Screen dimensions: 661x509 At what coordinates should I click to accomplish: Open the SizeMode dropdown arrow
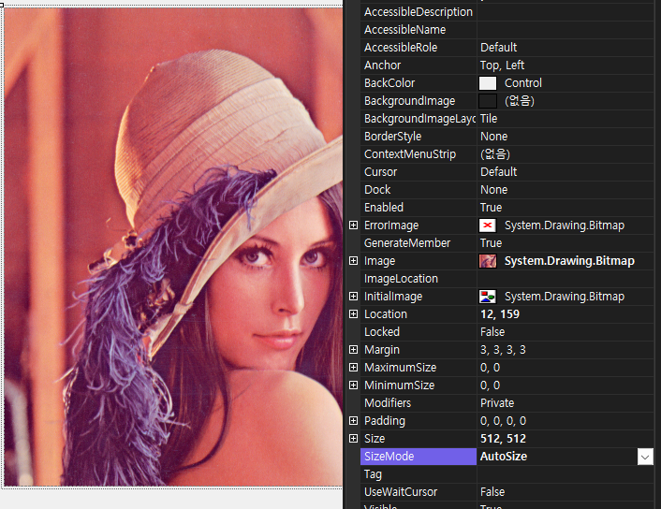pos(645,457)
